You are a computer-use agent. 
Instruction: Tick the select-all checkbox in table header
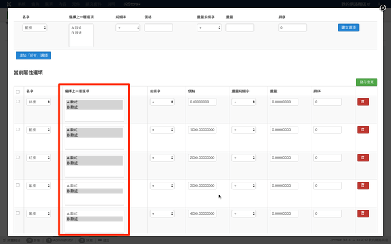[x=18, y=92]
